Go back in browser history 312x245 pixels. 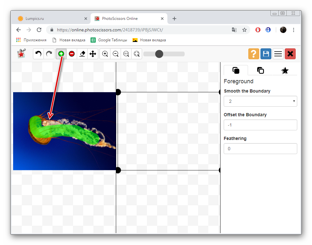tap(19, 30)
